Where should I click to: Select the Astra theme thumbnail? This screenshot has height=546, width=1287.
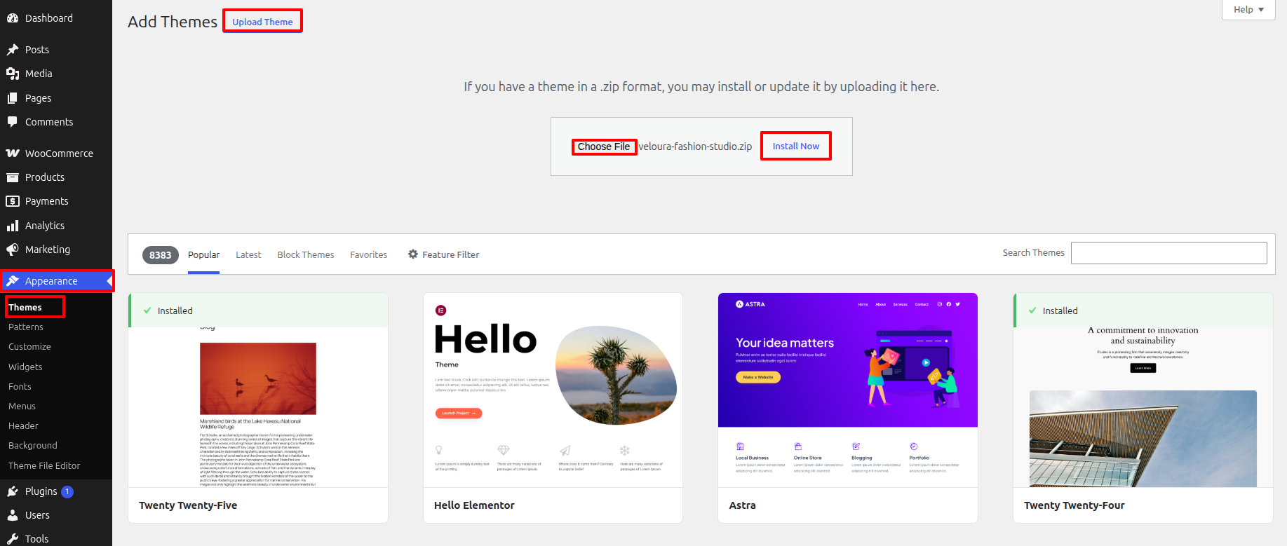848,390
